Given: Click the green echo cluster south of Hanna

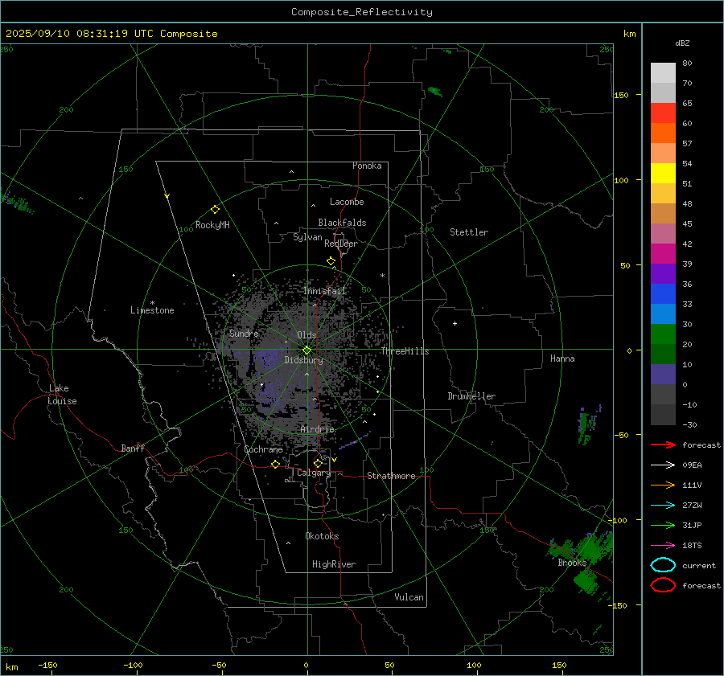Looking at the screenshot, I should click(589, 424).
